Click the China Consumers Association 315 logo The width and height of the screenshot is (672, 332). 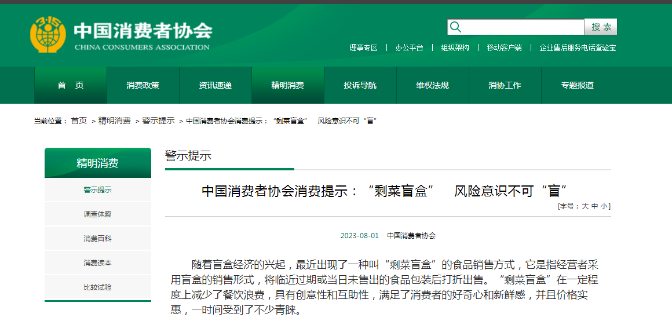(48, 34)
